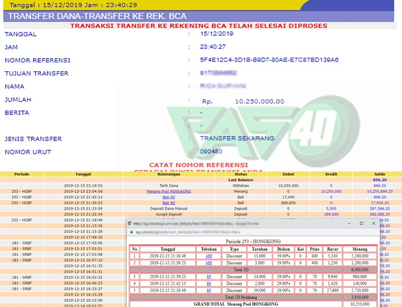Open the Menang Pool HONGKONG link
This screenshot has width=402, height=307.
pyautogui.click(x=169, y=191)
